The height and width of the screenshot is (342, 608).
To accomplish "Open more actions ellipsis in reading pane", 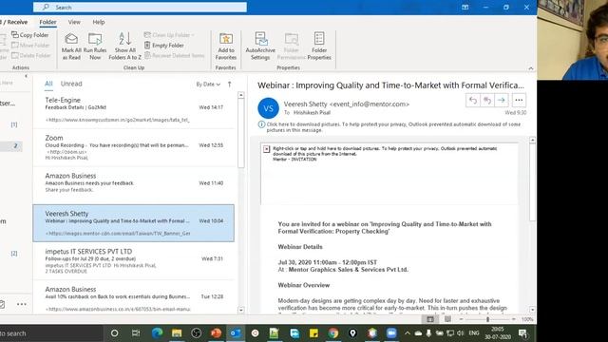I will tap(519, 101).
